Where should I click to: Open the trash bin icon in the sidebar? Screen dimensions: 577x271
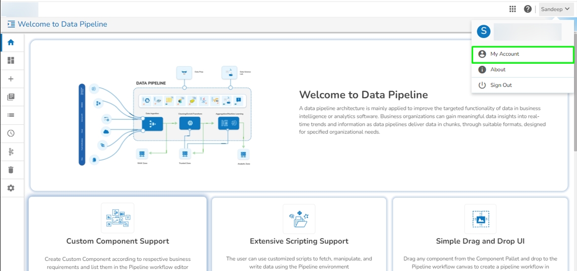pyautogui.click(x=11, y=170)
